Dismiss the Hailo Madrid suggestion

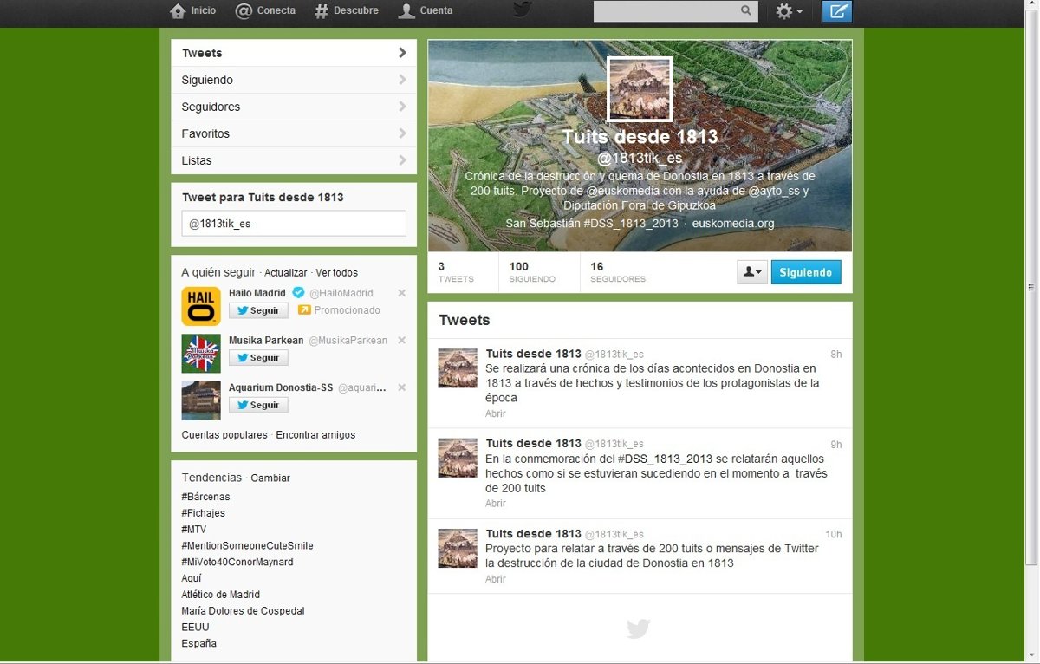point(401,293)
